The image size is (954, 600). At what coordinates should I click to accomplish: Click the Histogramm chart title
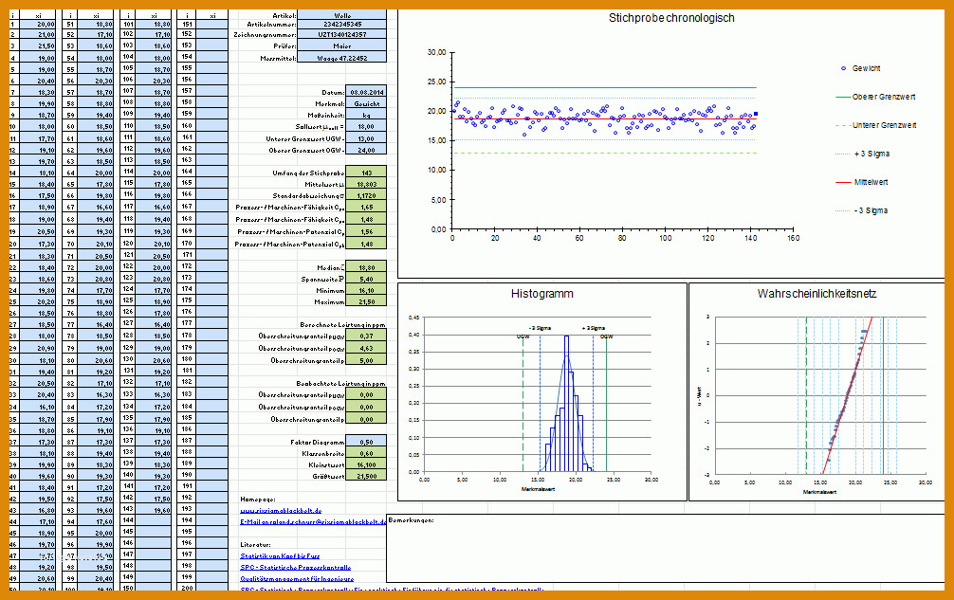tap(542, 294)
